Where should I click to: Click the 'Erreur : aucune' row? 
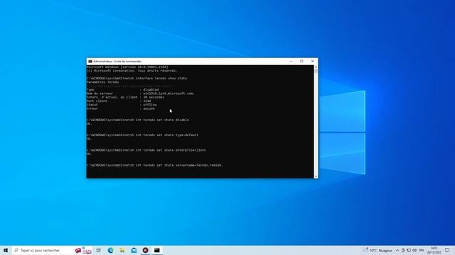pos(121,108)
